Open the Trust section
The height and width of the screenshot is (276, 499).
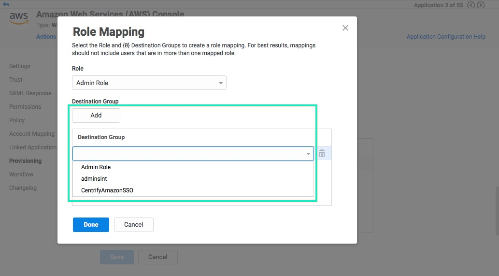click(x=15, y=80)
